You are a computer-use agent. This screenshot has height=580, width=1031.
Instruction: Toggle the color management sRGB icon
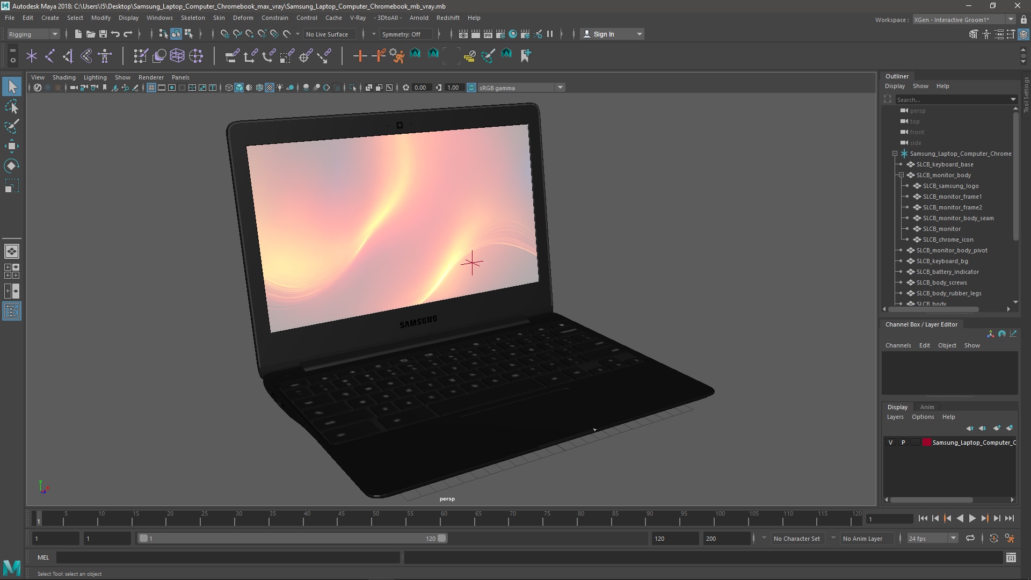tap(471, 88)
